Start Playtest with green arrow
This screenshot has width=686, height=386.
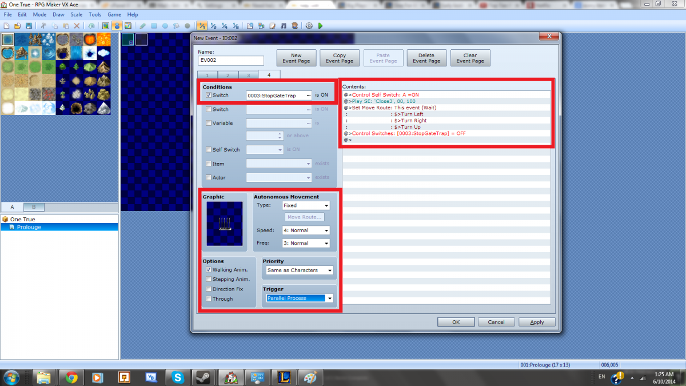[x=320, y=26]
